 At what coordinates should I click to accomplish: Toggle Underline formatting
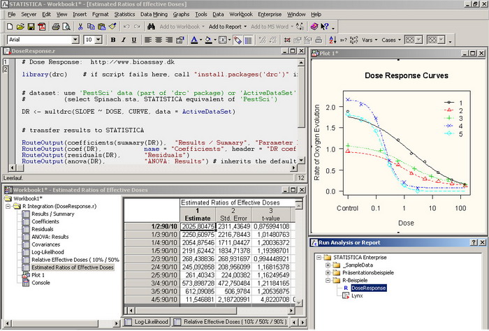tap(134, 40)
